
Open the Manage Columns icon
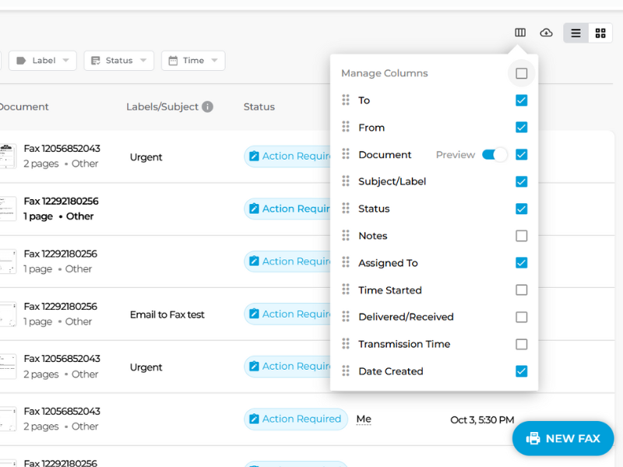coord(520,33)
